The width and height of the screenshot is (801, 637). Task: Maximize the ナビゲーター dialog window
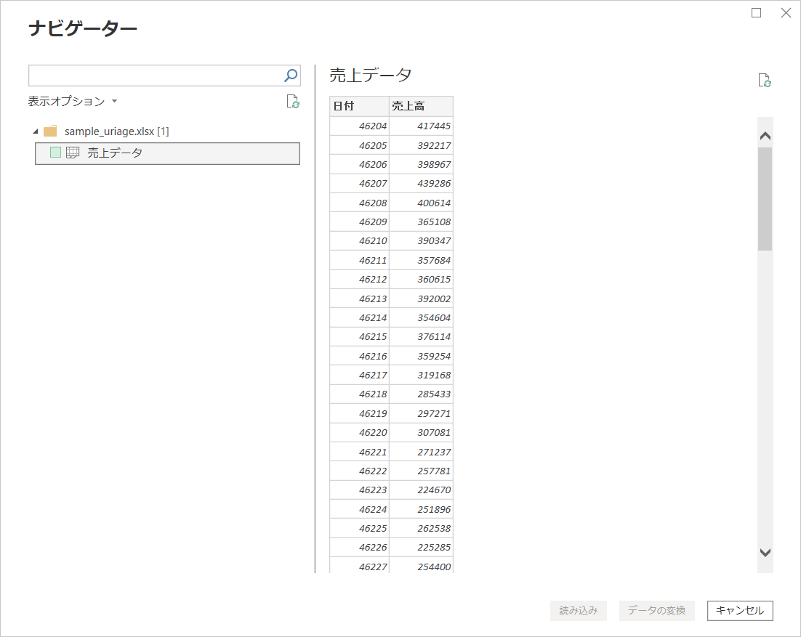coord(757,13)
